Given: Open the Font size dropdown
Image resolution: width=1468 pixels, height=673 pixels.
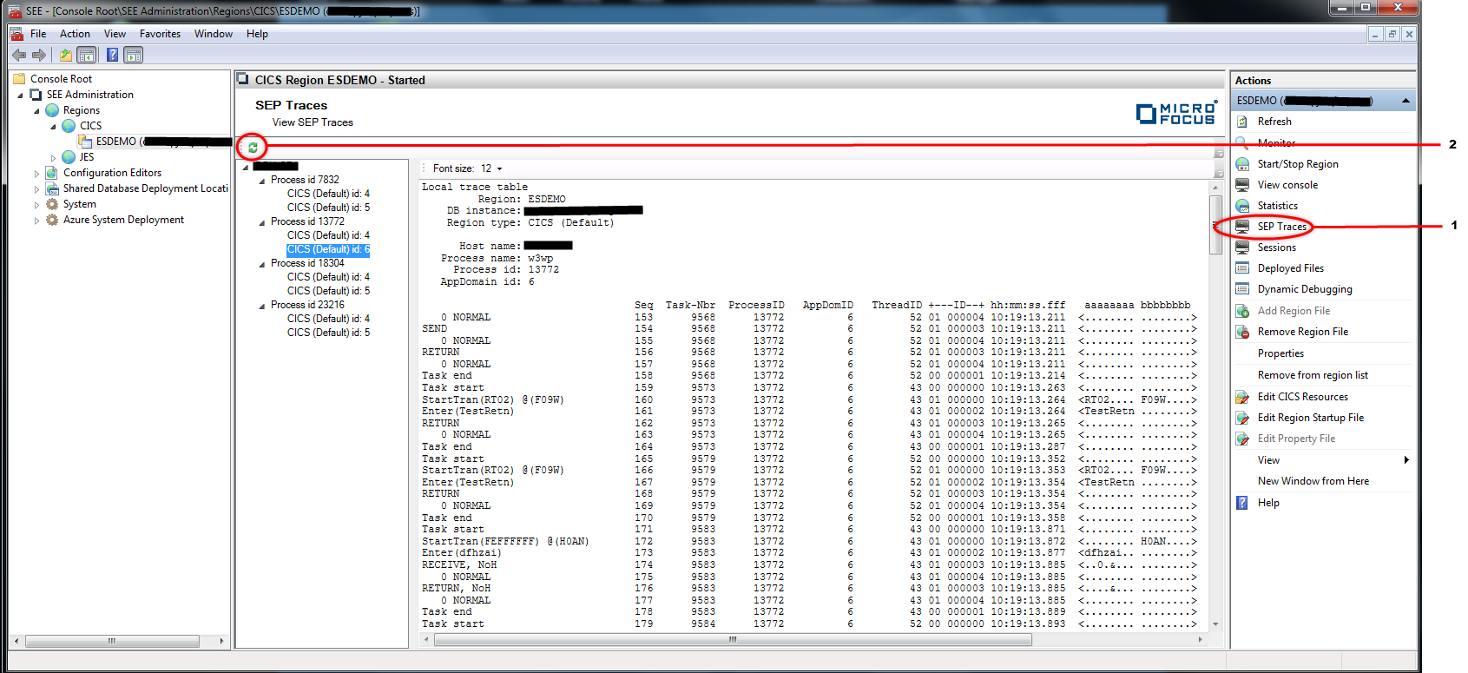Looking at the screenshot, I should [x=499, y=169].
